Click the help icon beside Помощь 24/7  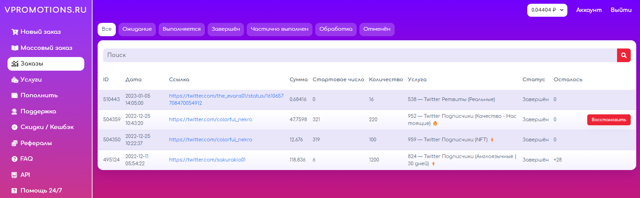[14, 191]
